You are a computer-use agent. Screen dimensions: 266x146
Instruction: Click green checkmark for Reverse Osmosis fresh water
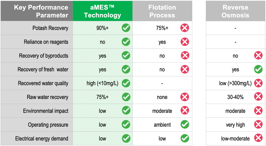(x=258, y=69)
